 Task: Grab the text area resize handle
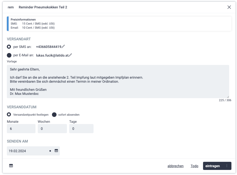click(x=228, y=97)
